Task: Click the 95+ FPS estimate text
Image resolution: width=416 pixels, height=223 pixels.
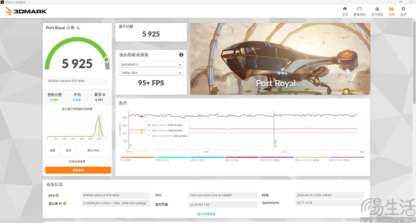Action: pyautogui.click(x=151, y=83)
